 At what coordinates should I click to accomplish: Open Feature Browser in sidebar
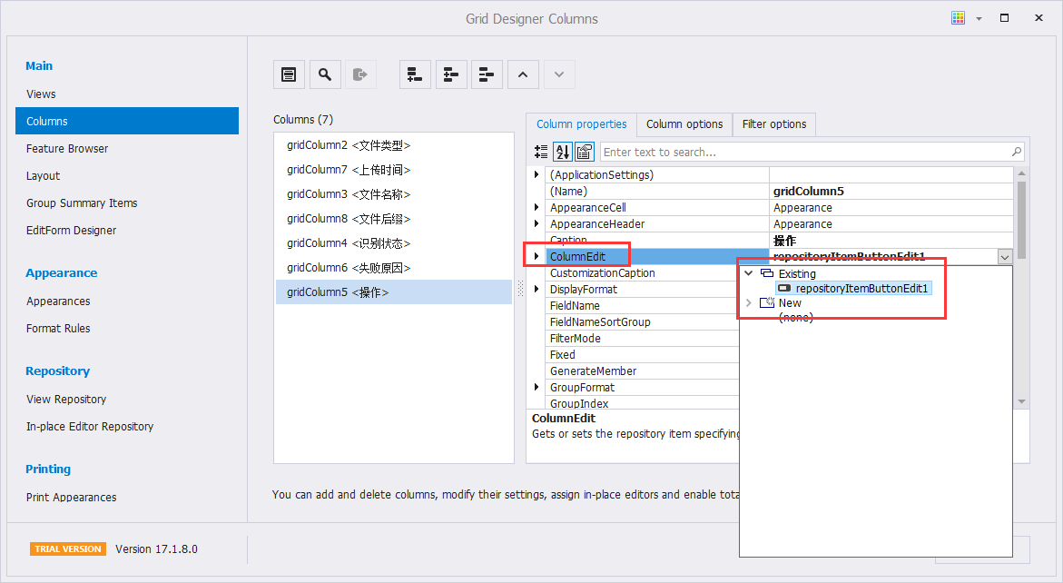coord(67,149)
